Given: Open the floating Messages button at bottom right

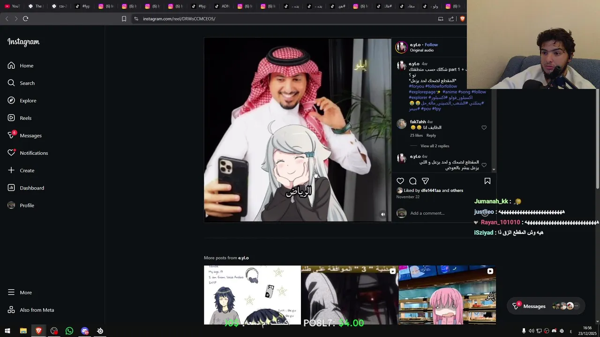Looking at the screenshot, I should (546, 306).
